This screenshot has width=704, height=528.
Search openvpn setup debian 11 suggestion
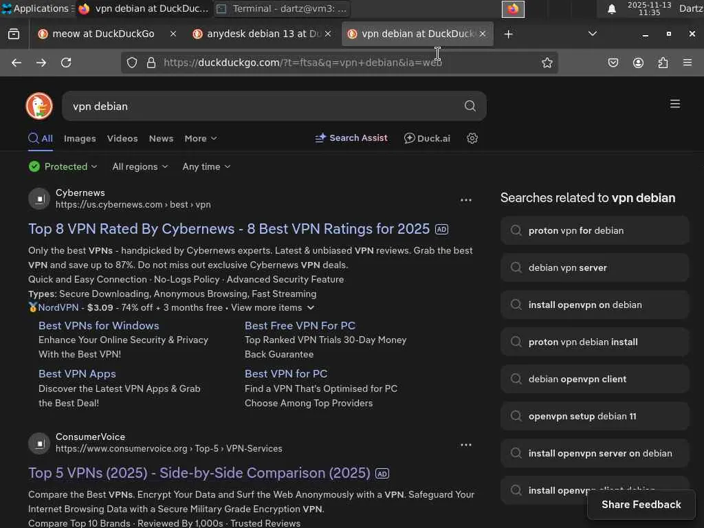click(x=595, y=417)
